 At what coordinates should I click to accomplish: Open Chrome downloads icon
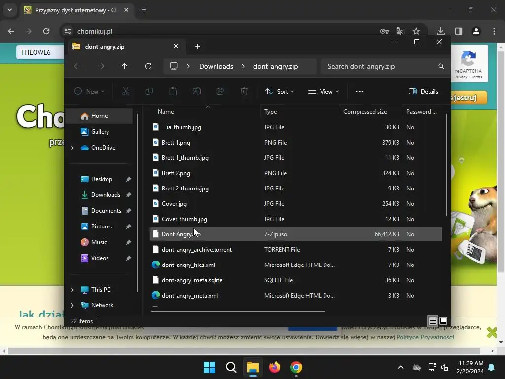click(x=441, y=31)
